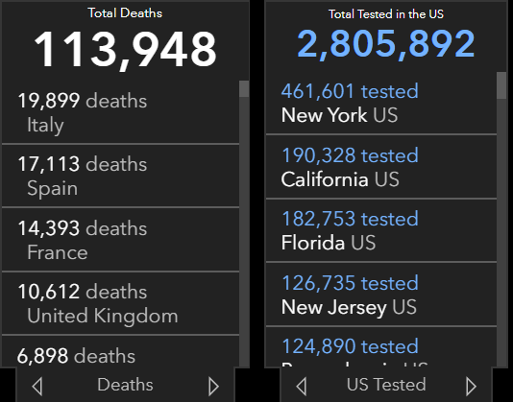Choose the New Jersey 126,735 tested row
Image resolution: width=513 pixels, height=402 pixels.
click(x=381, y=295)
